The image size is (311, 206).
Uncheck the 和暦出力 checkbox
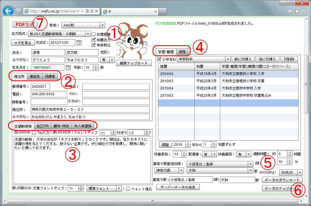point(94,40)
